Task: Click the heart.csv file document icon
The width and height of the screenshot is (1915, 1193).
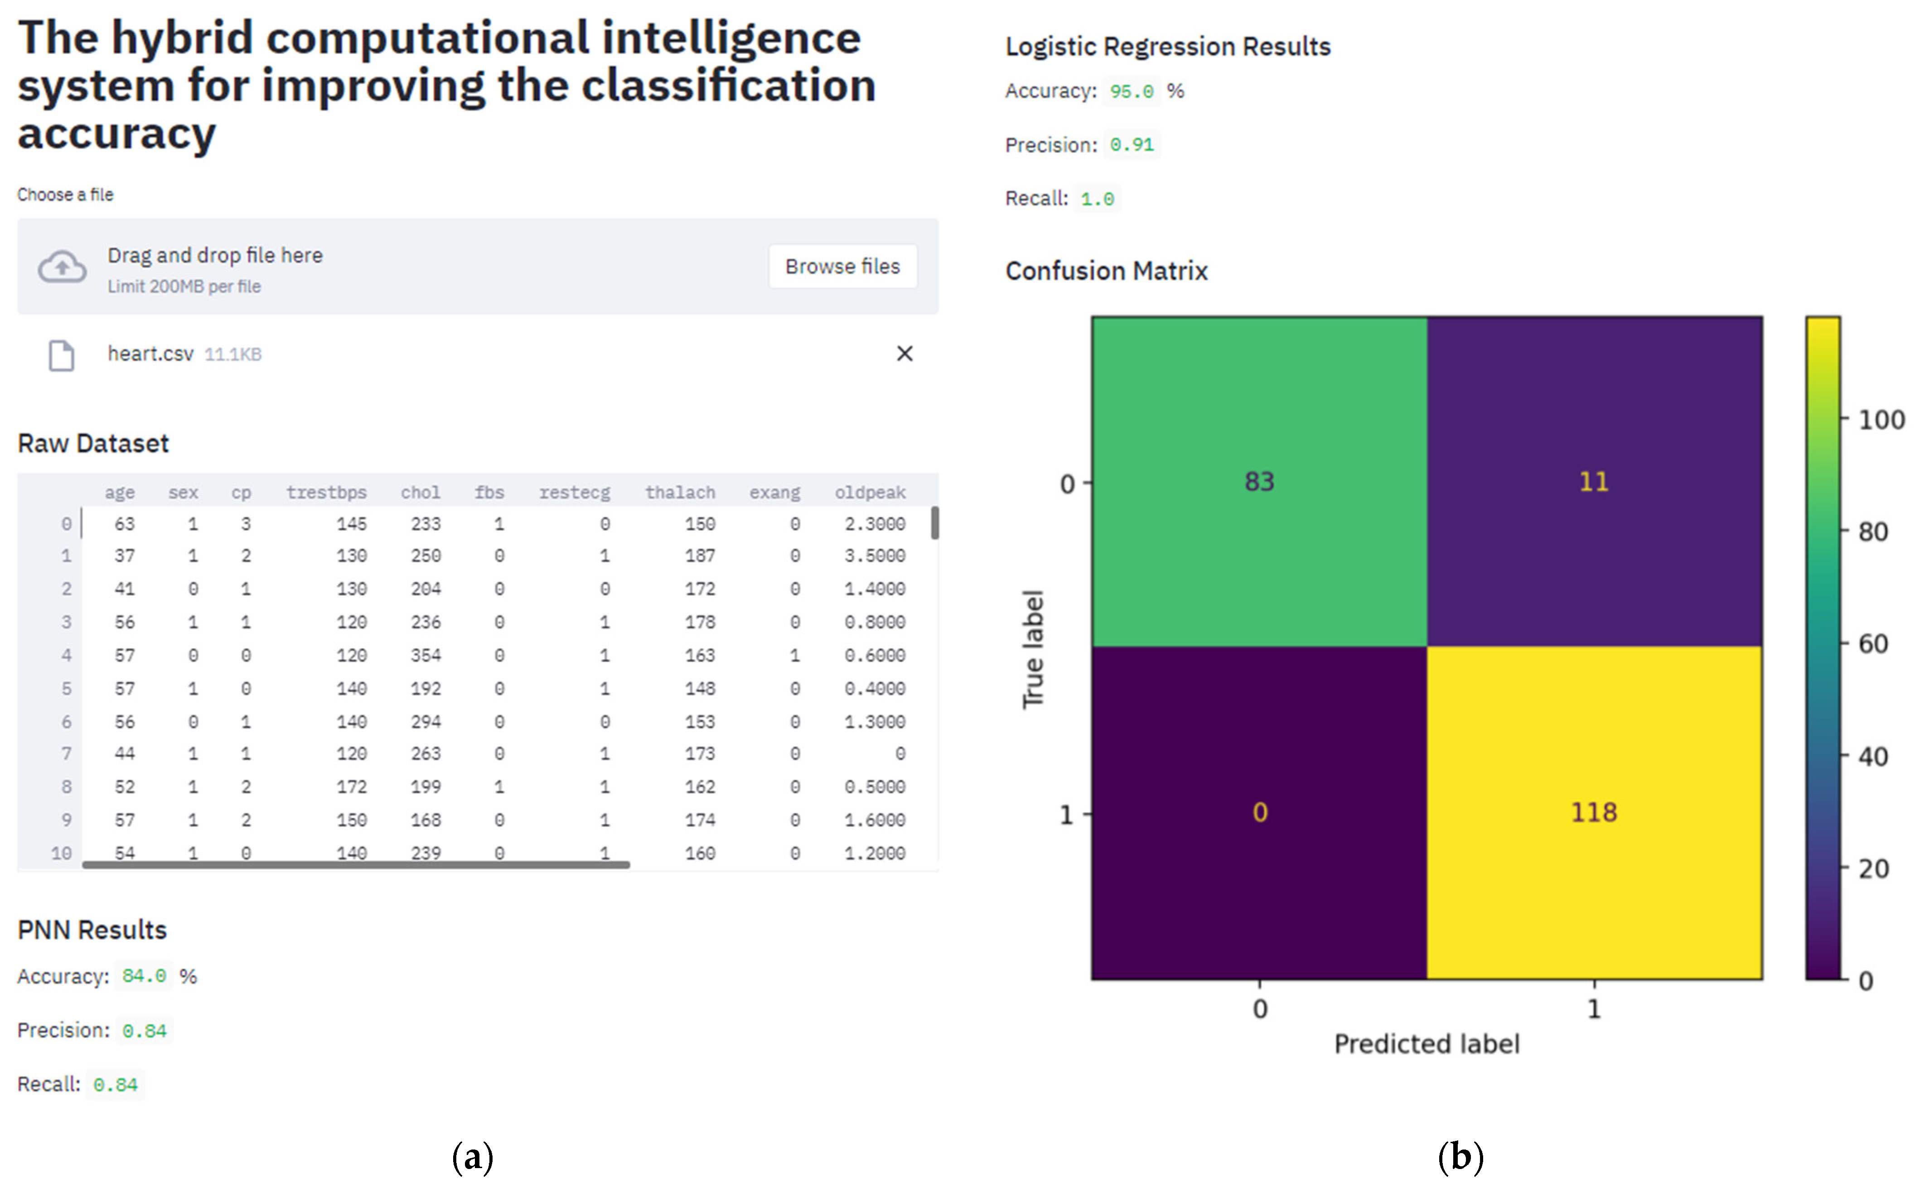Action: tap(62, 355)
